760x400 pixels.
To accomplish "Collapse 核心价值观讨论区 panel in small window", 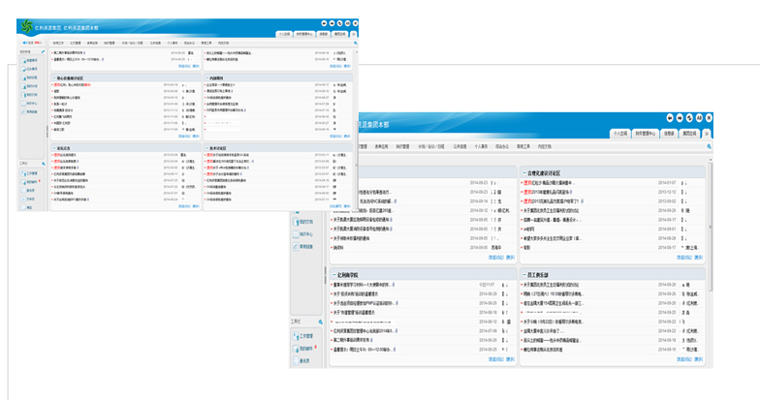I will pyautogui.click(x=54, y=77).
